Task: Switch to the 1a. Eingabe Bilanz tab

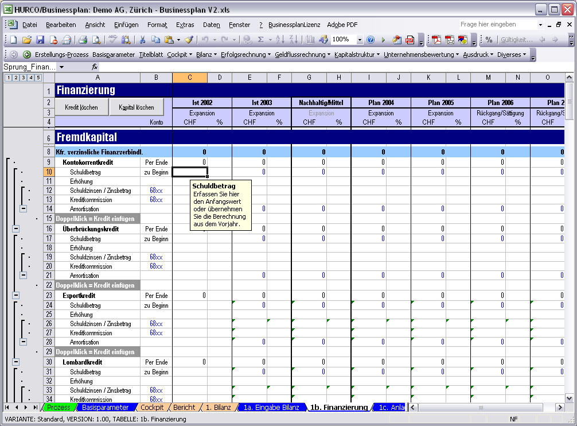Action: (271, 407)
